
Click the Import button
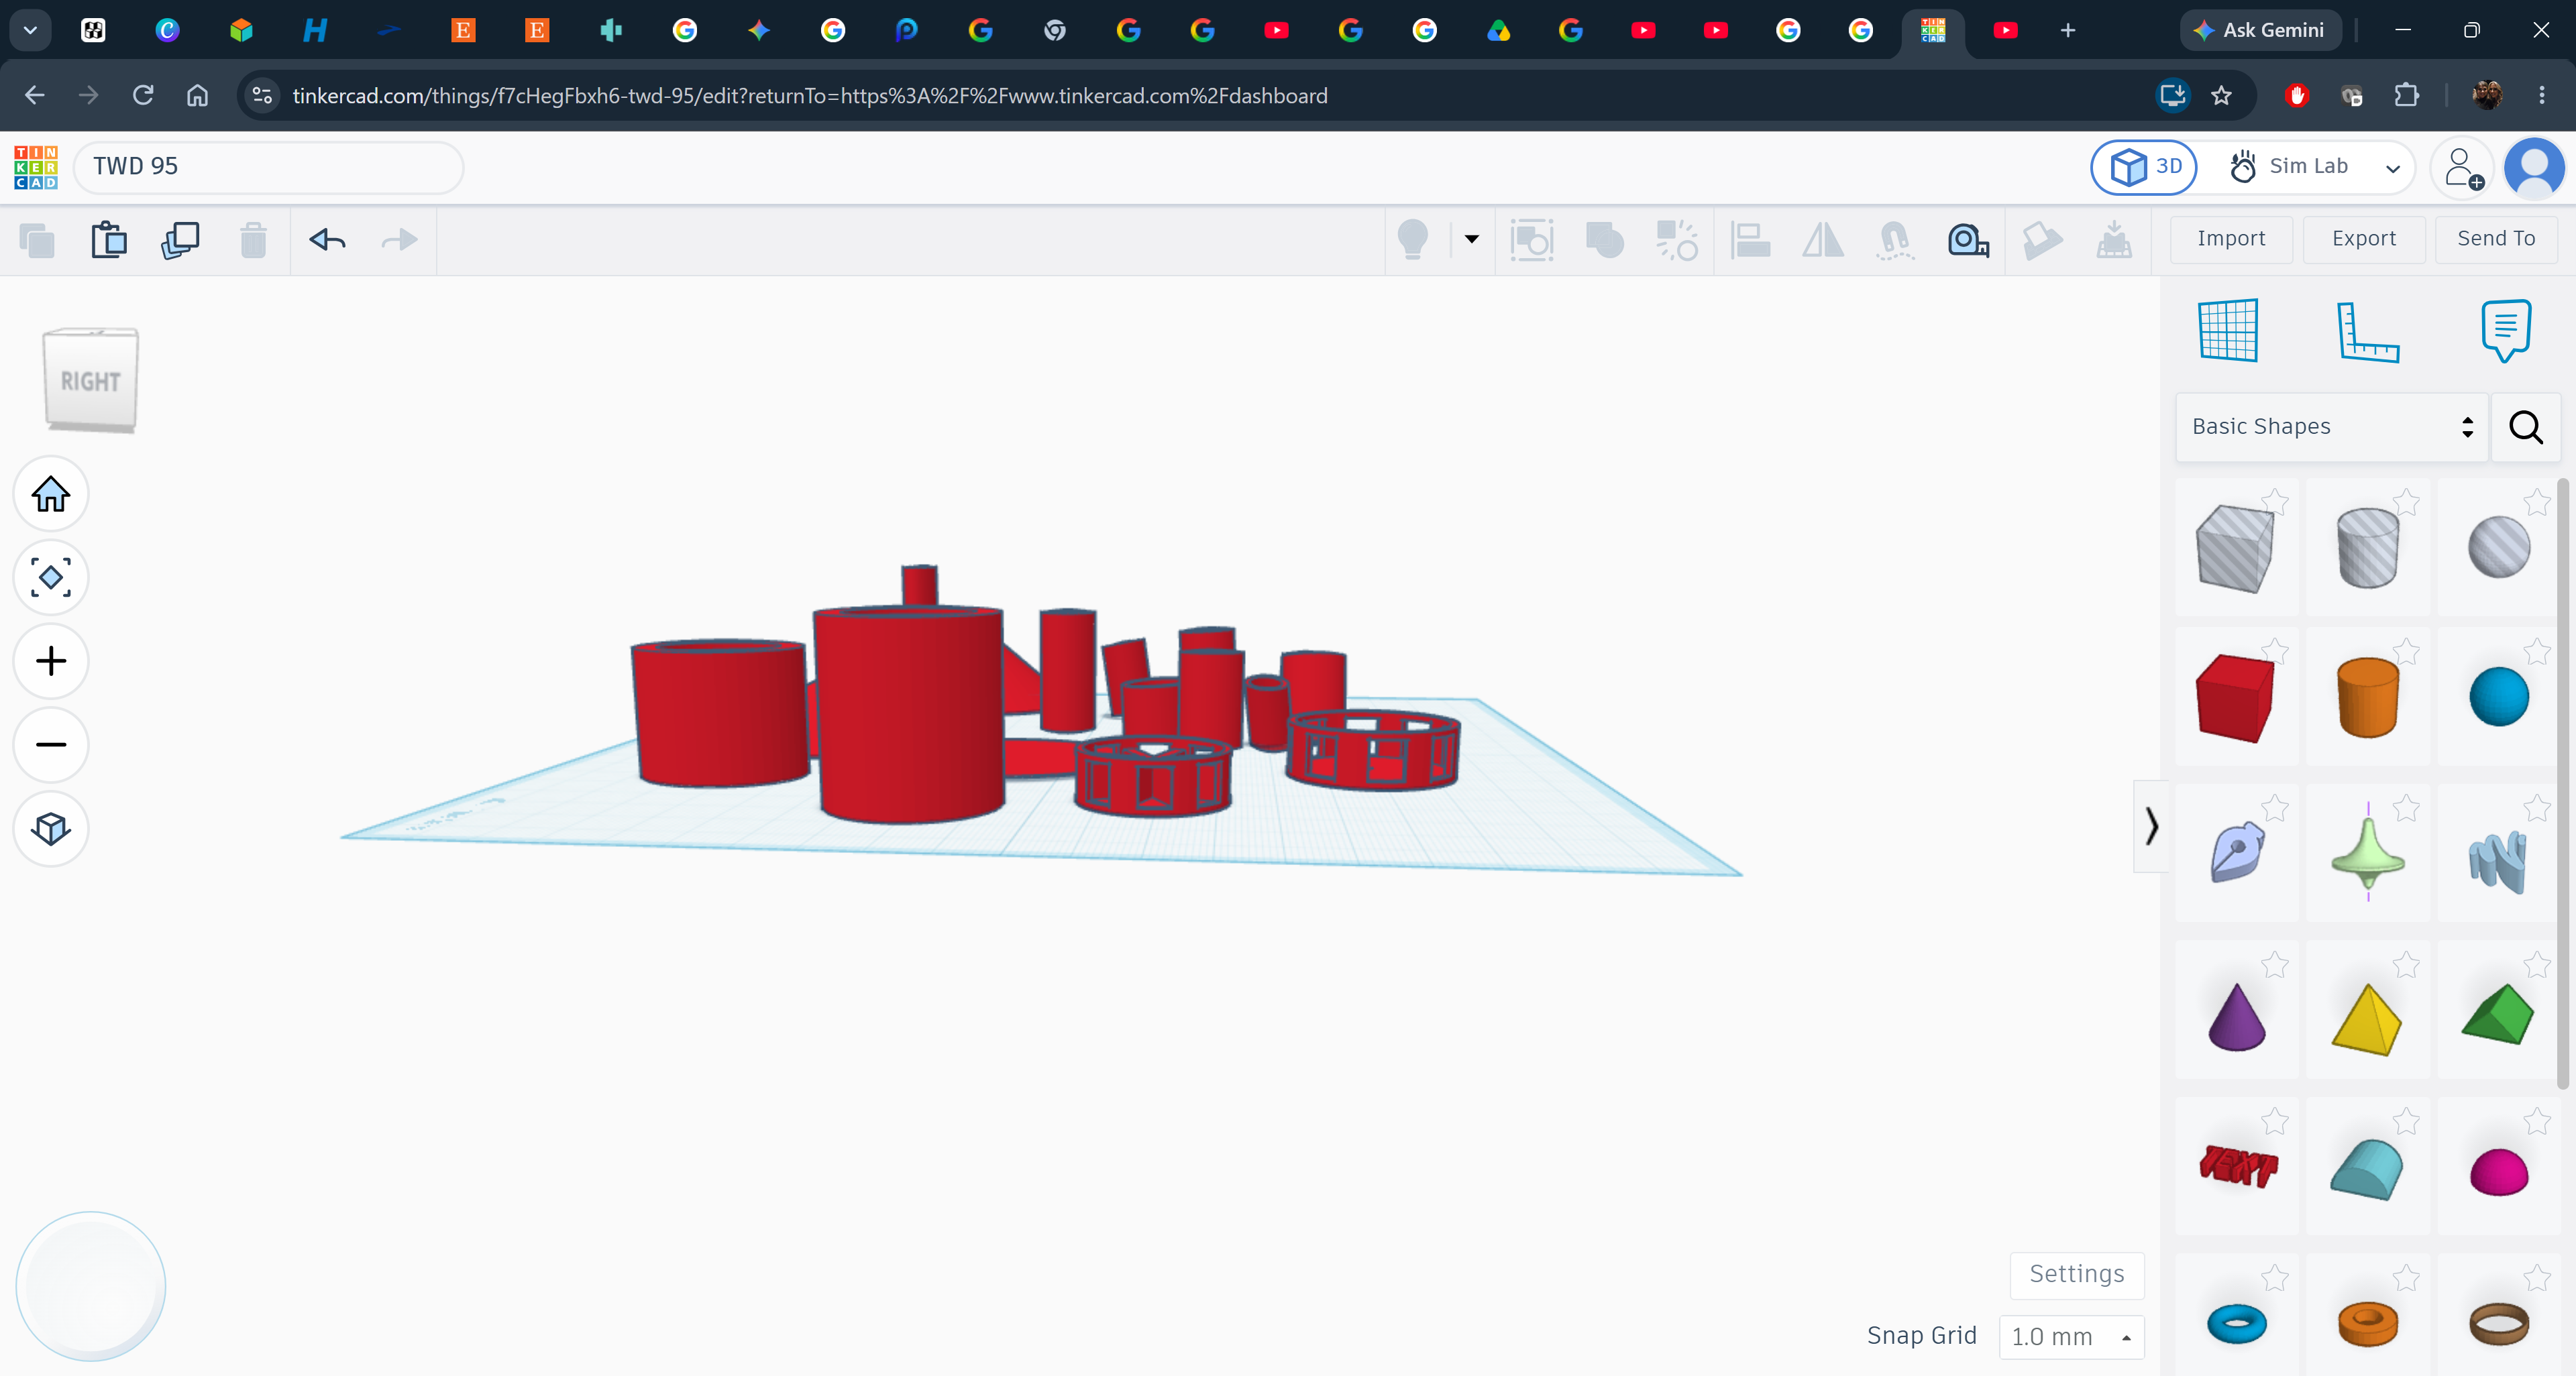[x=2231, y=239]
